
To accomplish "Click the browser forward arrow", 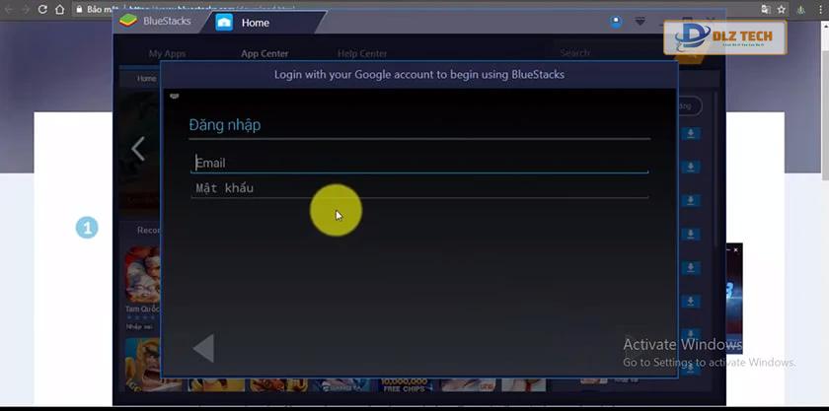I will (26, 10).
